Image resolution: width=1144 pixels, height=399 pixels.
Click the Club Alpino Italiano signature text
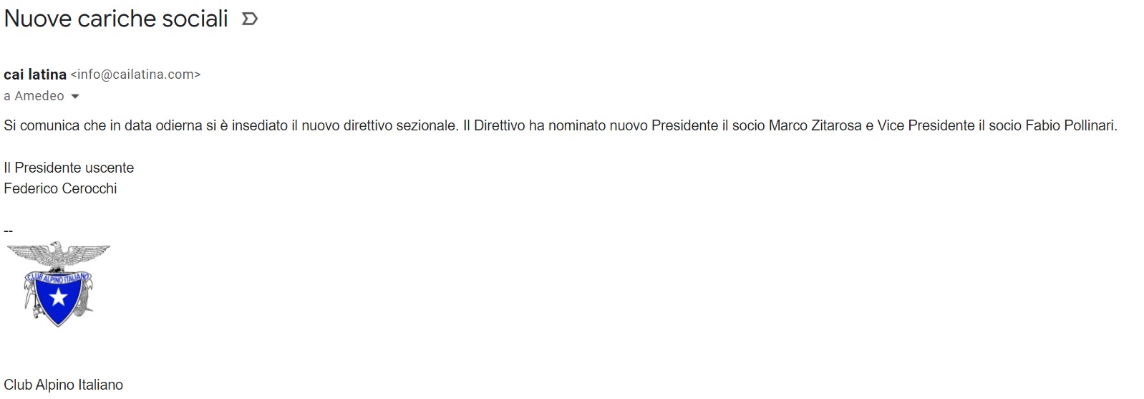point(64,385)
